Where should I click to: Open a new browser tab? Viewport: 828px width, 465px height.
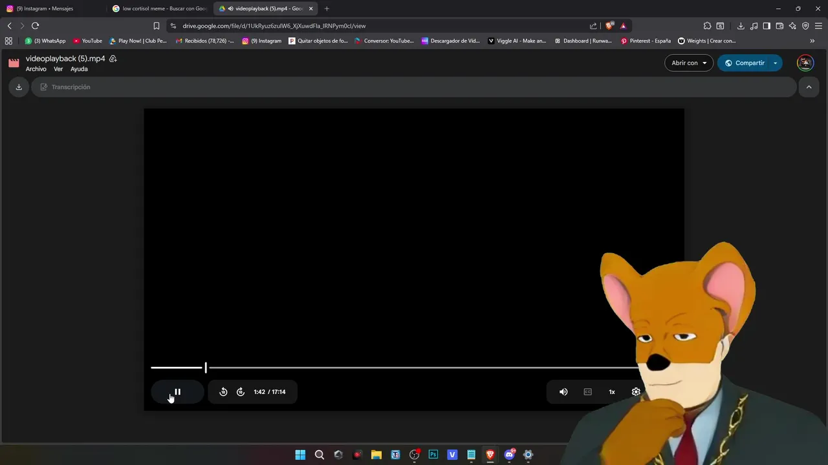click(327, 8)
